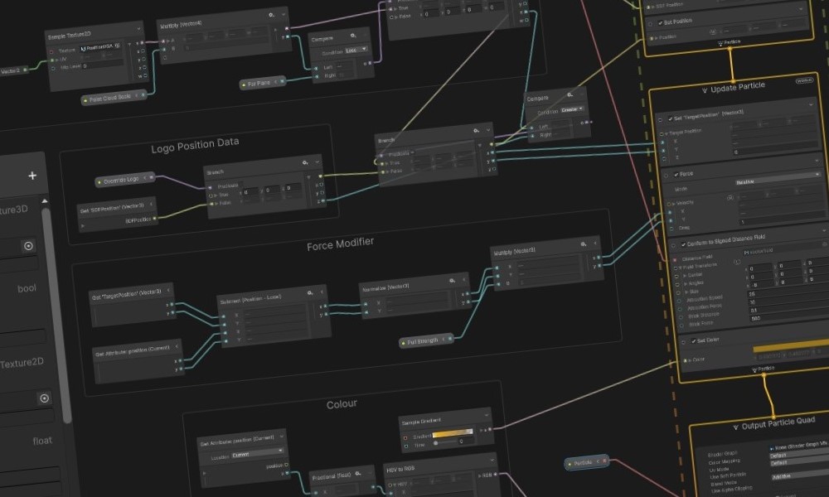This screenshot has height=497, width=829.
Task: Click the blackboard scroll-up arrow
Action: tap(45, 201)
